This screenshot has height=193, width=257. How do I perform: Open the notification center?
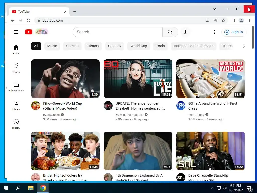coord(249,188)
